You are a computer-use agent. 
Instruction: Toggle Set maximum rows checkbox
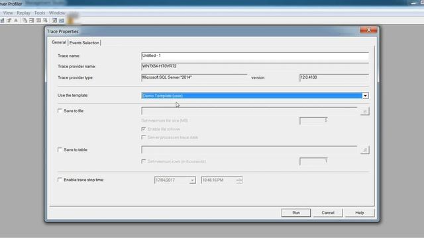point(144,161)
